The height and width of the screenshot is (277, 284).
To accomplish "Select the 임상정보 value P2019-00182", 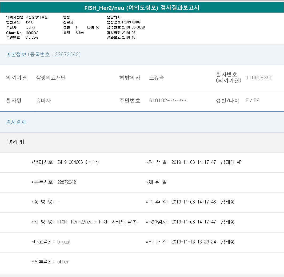I will pos(131,22).
